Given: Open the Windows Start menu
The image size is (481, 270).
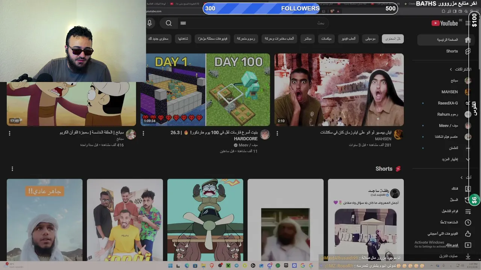Looking at the screenshot, I should [x=170, y=266].
